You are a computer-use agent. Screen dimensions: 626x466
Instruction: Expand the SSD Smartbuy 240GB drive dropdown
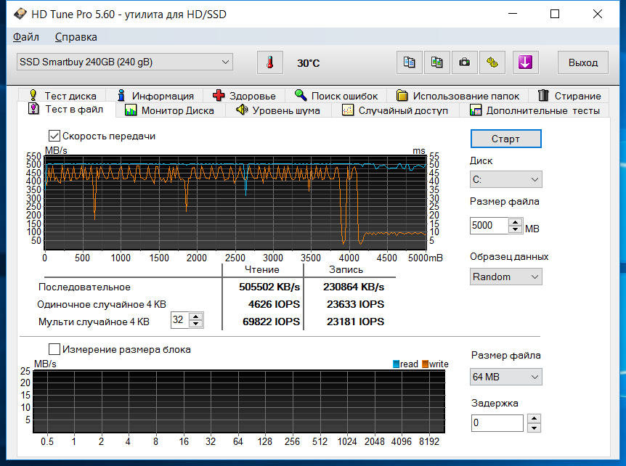click(x=125, y=62)
